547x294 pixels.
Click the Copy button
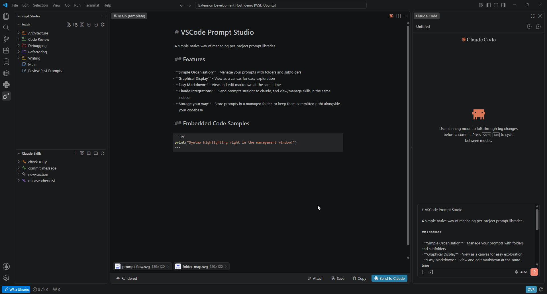360,278
